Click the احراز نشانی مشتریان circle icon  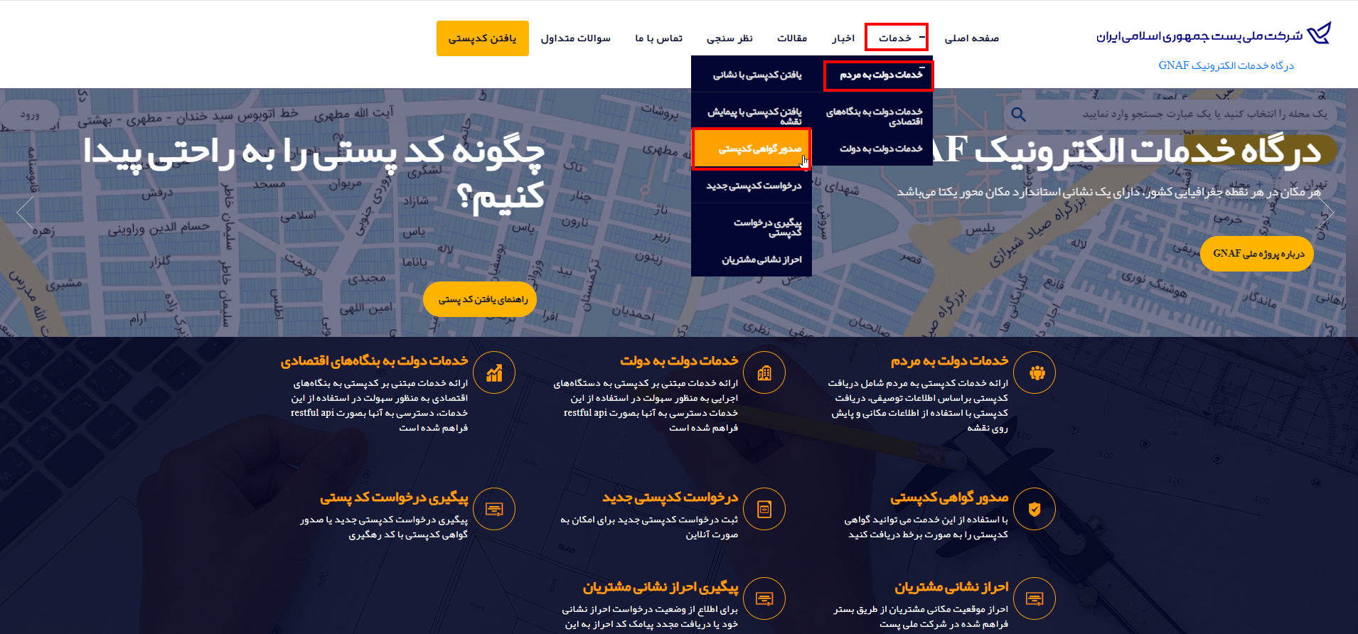click(1034, 598)
